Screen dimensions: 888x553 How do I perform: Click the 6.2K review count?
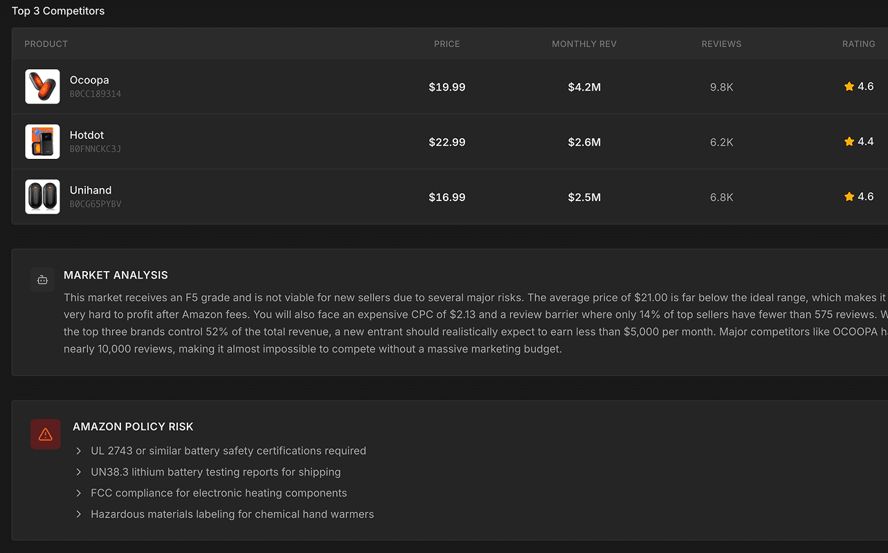coord(721,142)
